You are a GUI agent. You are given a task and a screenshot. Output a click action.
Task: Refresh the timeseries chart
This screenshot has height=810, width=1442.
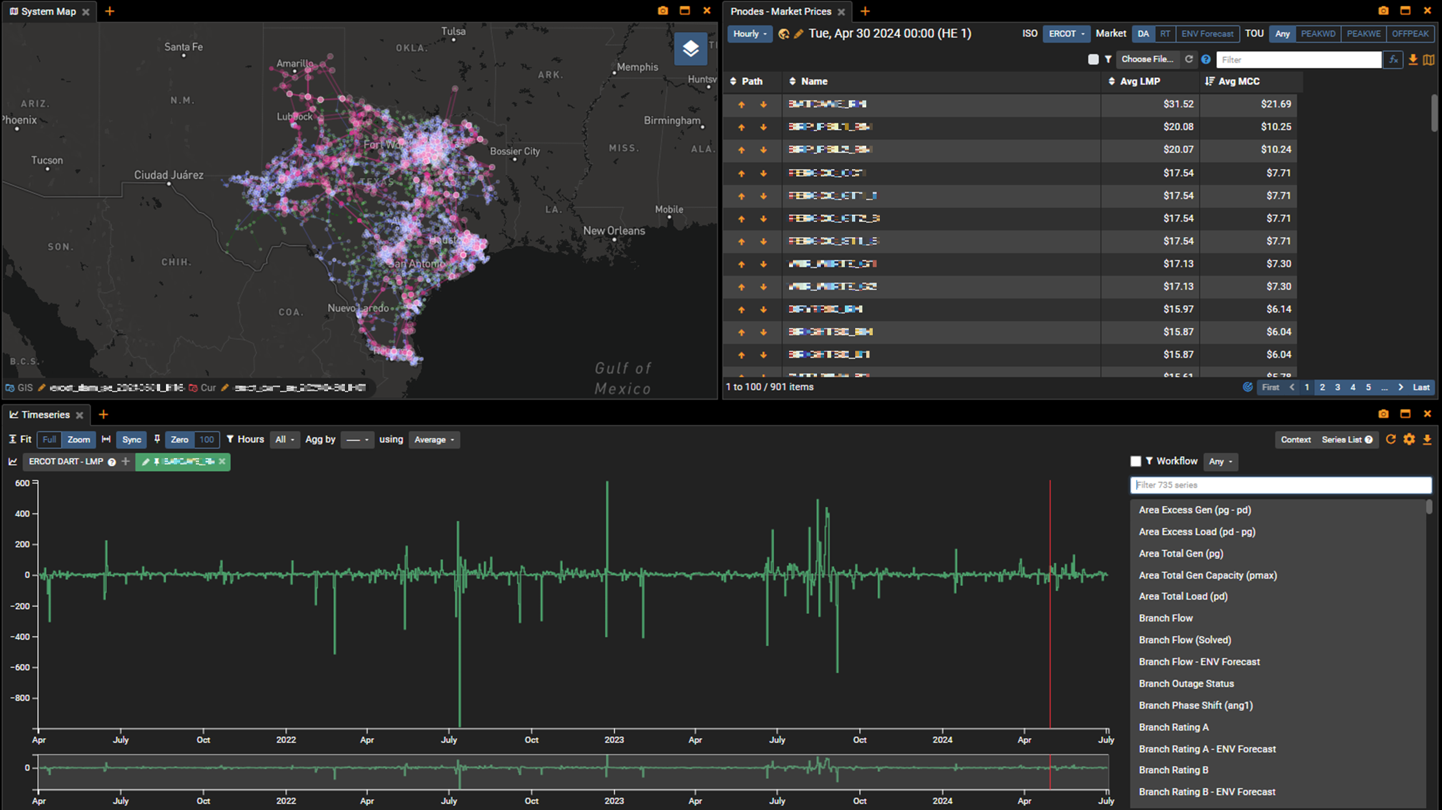coord(1391,439)
